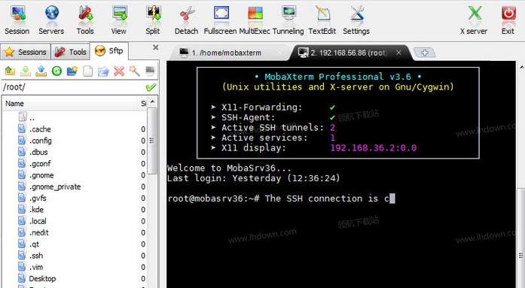Click the /root/ path input field
This screenshot has height=288, width=525.
point(73,87)
